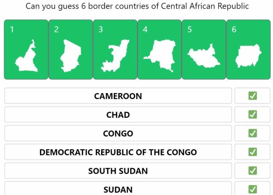
Task: Click the checkmark next to Chad
Action: 253,115
